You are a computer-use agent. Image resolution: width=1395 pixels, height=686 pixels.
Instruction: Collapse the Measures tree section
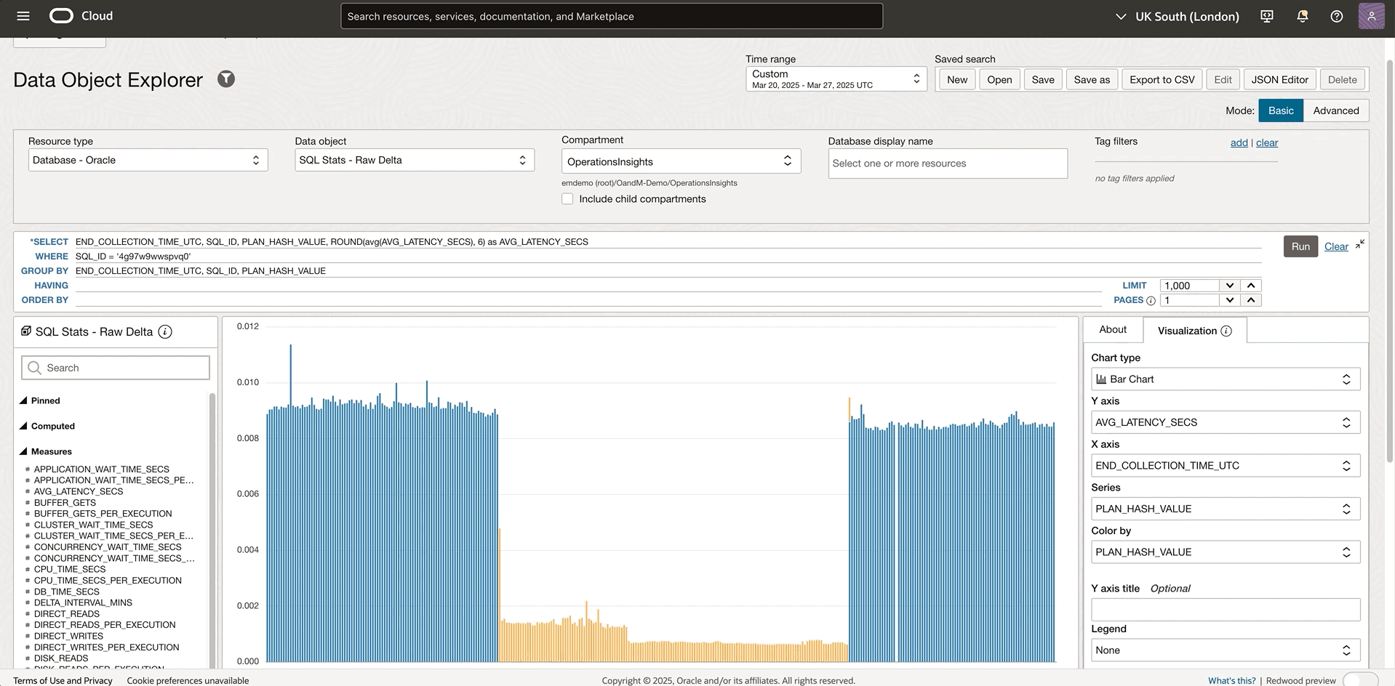(23, 451)
